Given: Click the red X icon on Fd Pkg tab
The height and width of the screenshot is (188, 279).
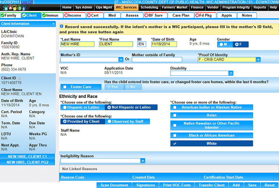Looking at the screenshot, I should coord(197,16).
